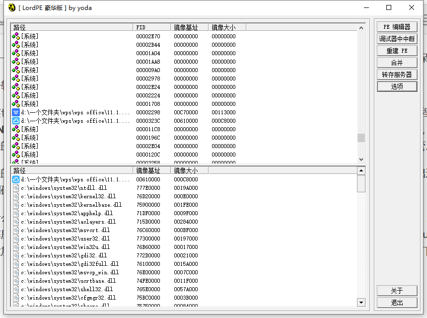Open the 选项 settings
The height and width of the screenshot is (318, 427).
[397, 86]
